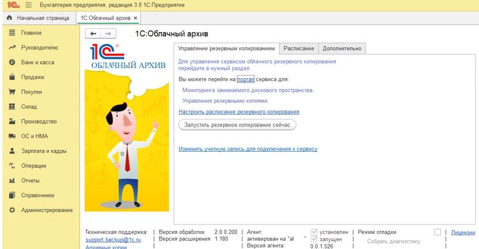
Task: Close the 1С:Облачный архив tab
Action: pos(136,18)
